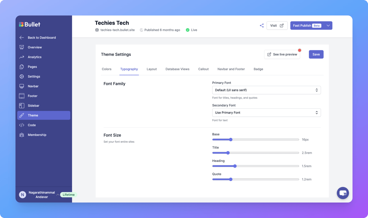Expand the user account menu chevron
The width and height of the screenshot is (368, 218).
(58, 195)
